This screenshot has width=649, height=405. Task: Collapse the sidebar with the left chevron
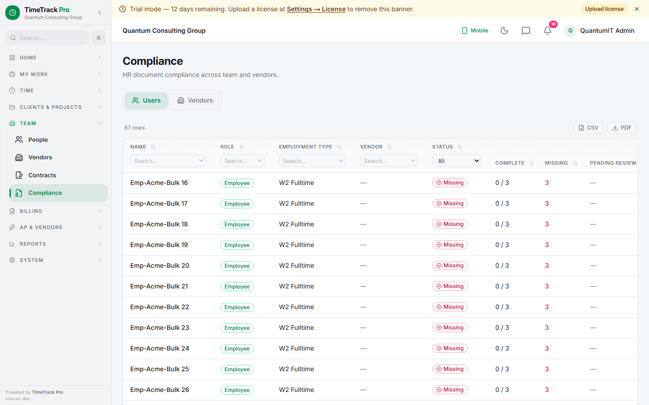pyautogui.click(x=100, y=13)
